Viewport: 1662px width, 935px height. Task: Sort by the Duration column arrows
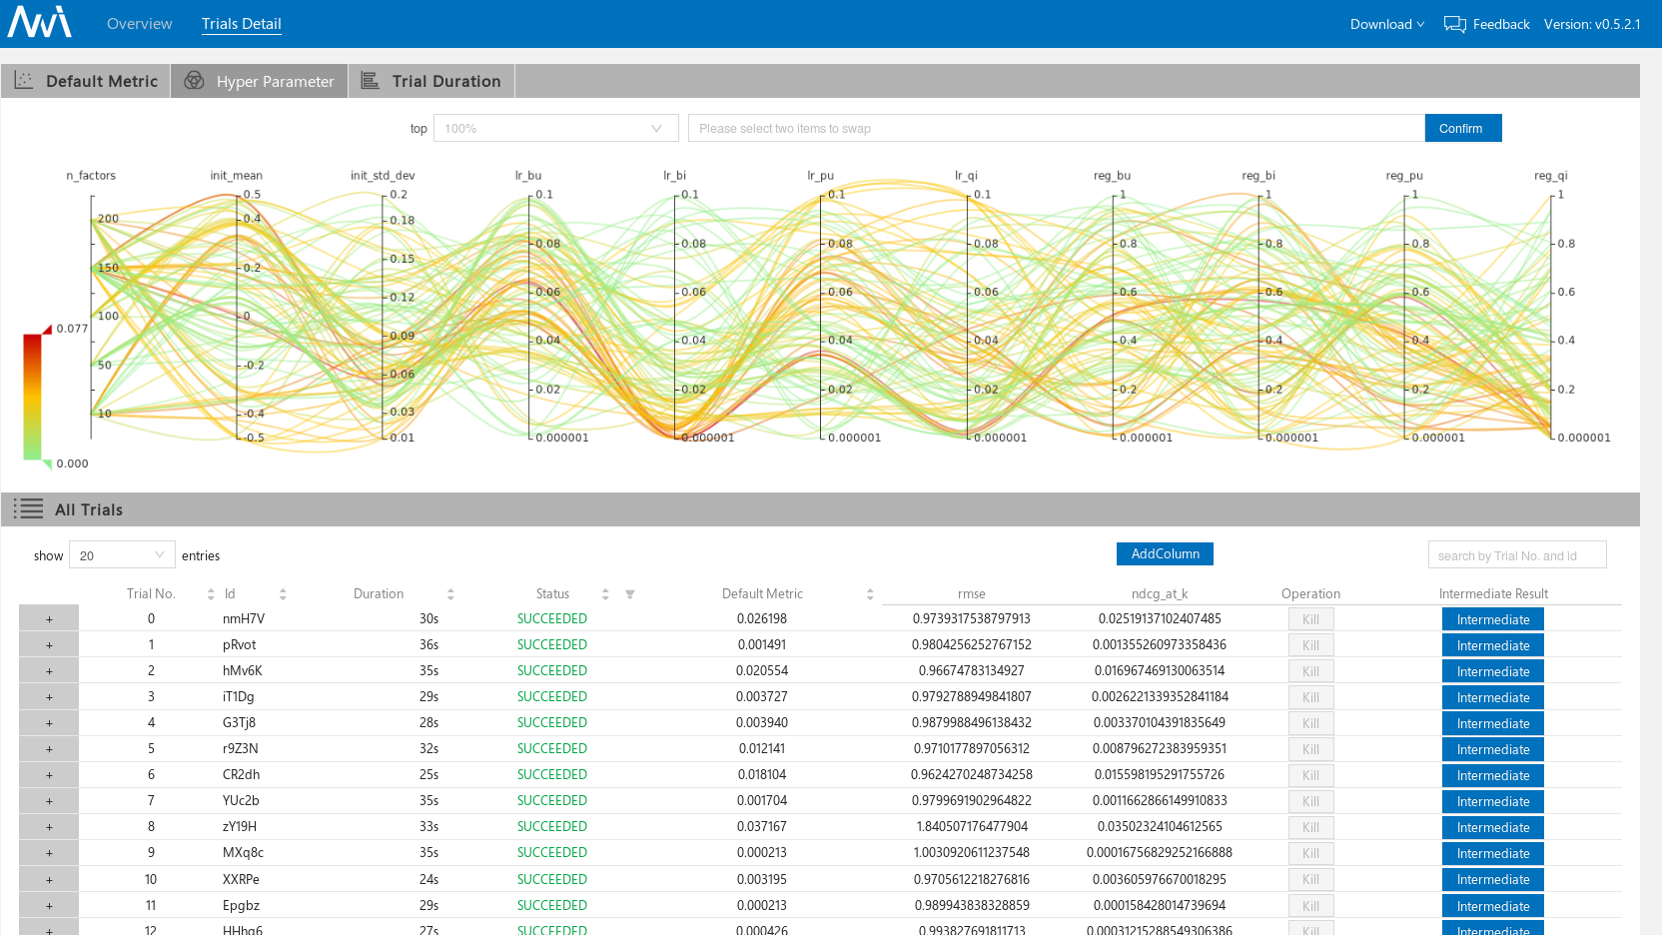pyautogui.click(x=450, y=594)
